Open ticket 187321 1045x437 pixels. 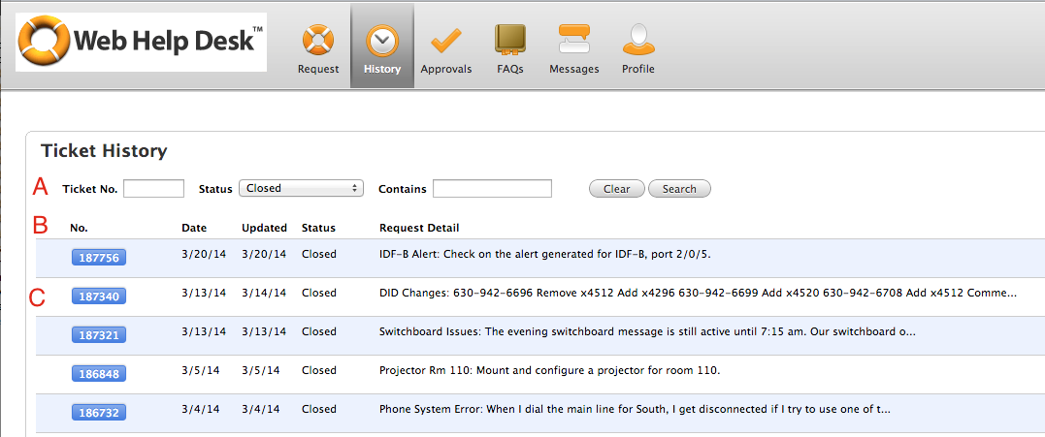pyautogui.click(x=98, y=334)
